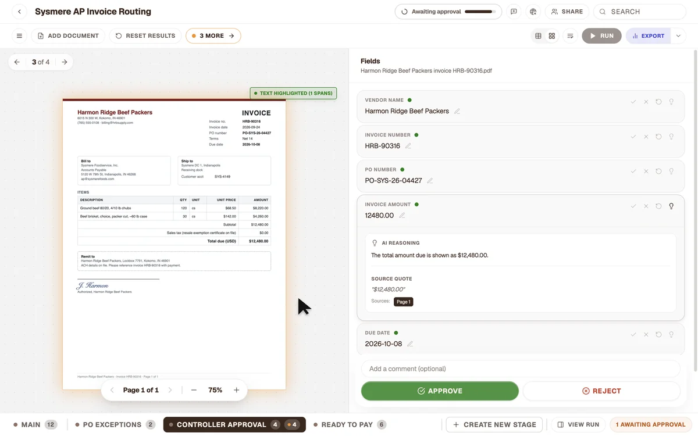Open the comment bubble icon beside Awaiting approval
Screen dimensions: 698x436
pyautogui.click(x=514, y=12)
